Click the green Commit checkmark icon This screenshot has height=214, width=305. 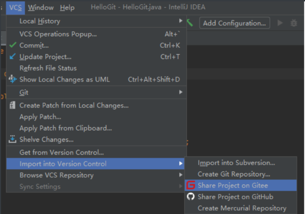coord(13,45)
